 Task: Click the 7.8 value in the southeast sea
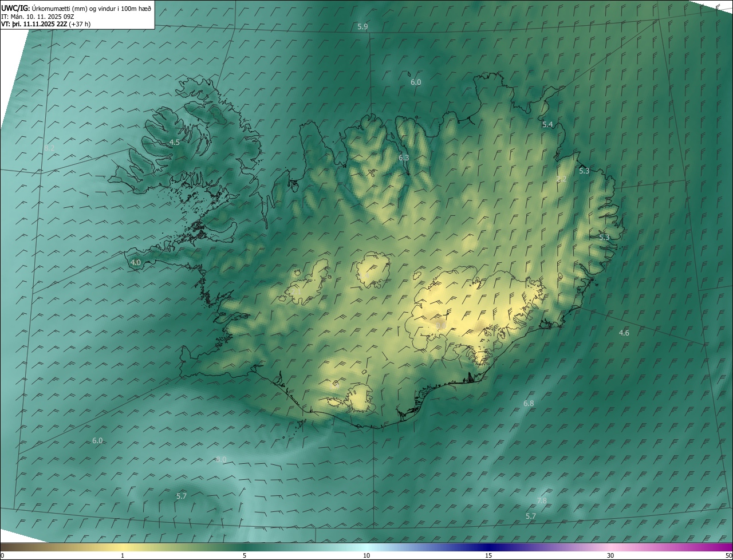click(x=541, y=500)
